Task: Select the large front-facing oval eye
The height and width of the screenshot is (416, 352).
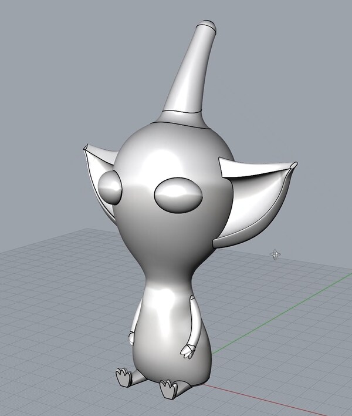Action: (178, 195)
